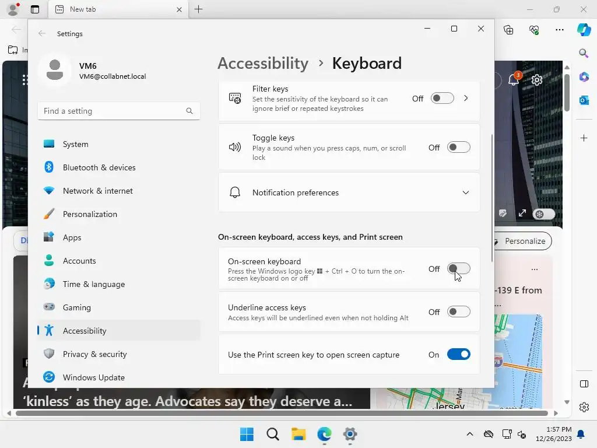Image resolution: width=597 pixels, height=448 pixels.
Task: Open taskbar clock showing 1:57 PM
Action: pyautogui.click(x=554, y=434)
